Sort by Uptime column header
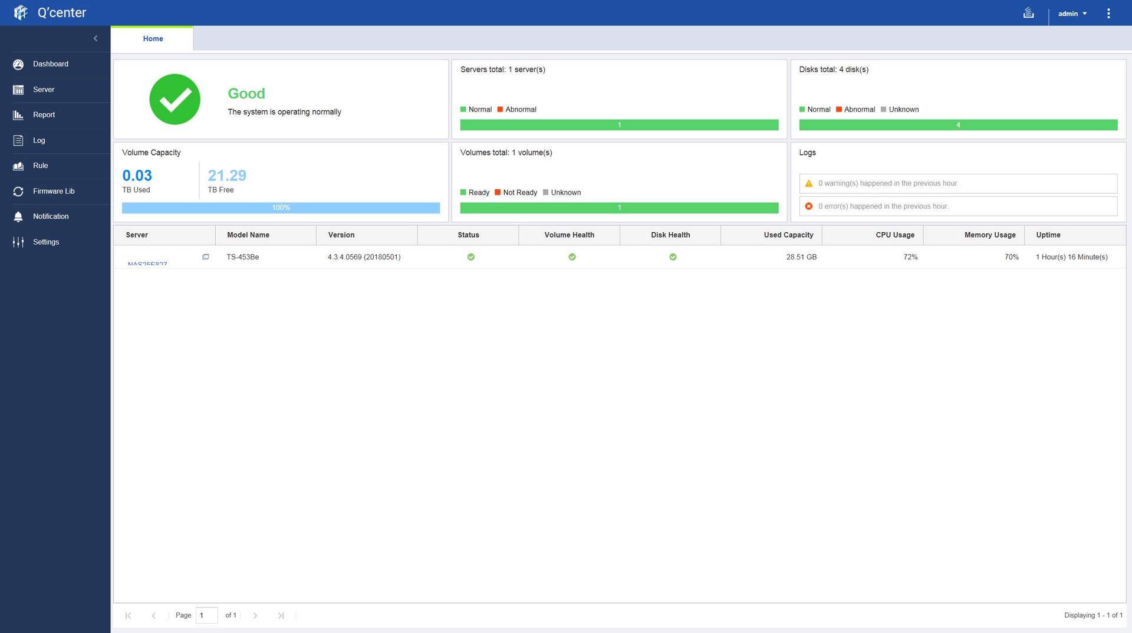Image resolution: width=1132 pixels, height=633 pixels. click(x=1075, y=235)
